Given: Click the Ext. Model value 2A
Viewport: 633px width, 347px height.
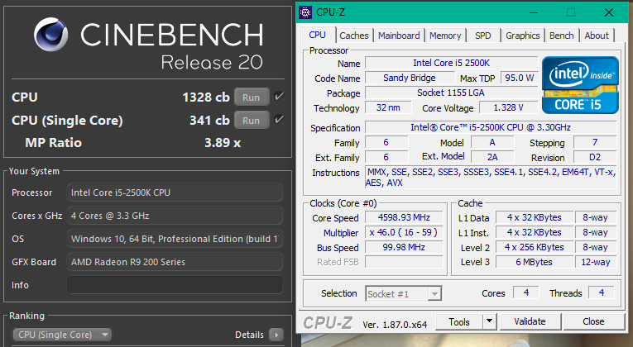Looking at the screenshot, I should coord(492,157).
